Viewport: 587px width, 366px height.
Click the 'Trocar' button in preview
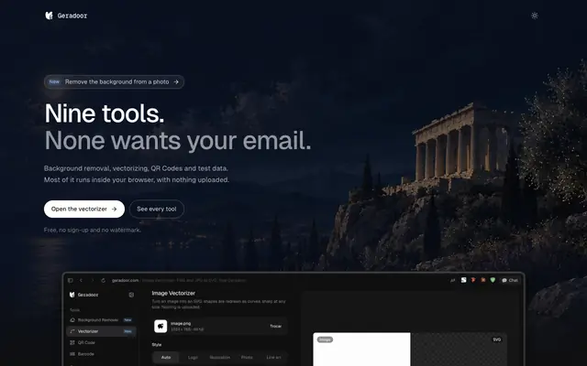pyautogui.click(x=275, y=326)
